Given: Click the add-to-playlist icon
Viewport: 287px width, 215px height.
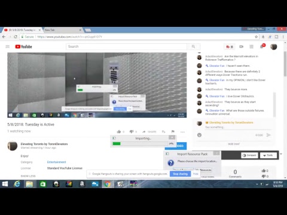Looking at the screenshot, I should coord(163,131).
